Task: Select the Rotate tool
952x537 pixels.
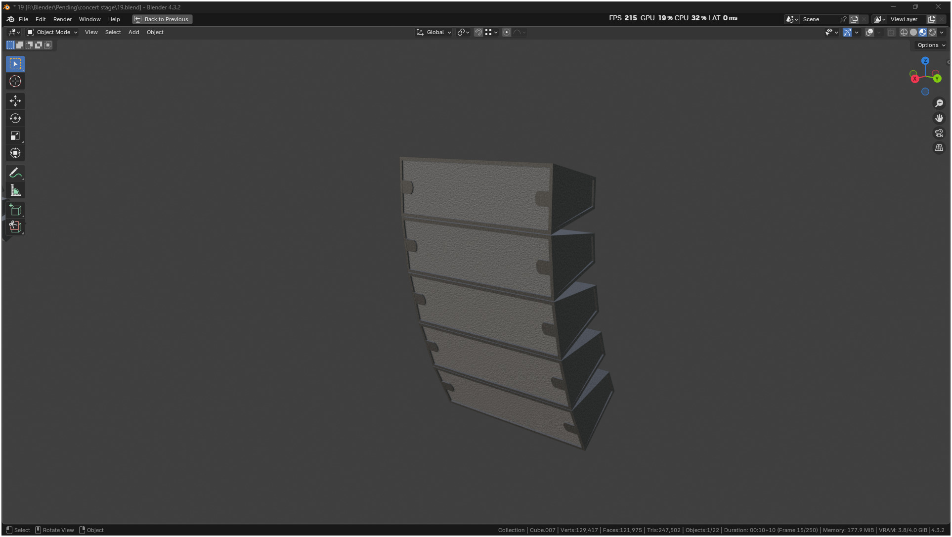Action: point(15,118)
